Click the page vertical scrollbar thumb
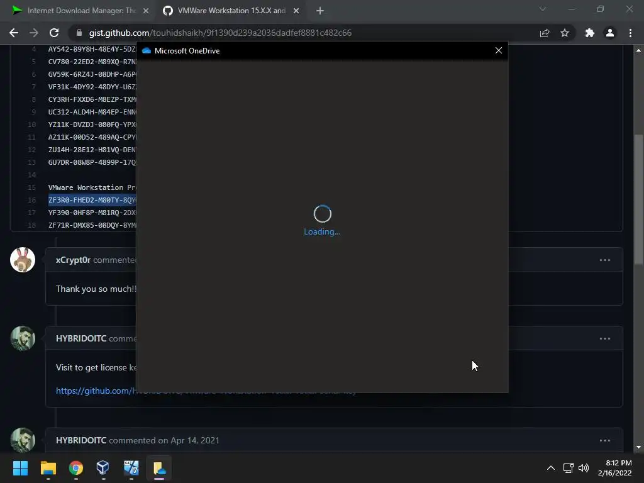The height and width of the screenshot is (483, 644). [x=638, y=199]
